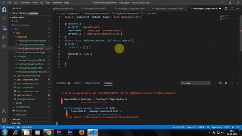Collapse the manager folder

(22, 56)
